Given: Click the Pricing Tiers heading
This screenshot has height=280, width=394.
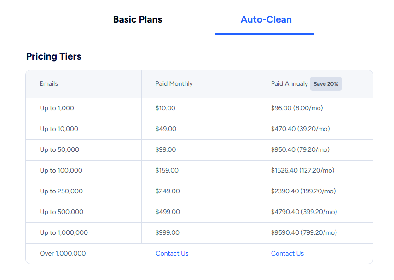Looking at the screenshot, I should point(54,56).
